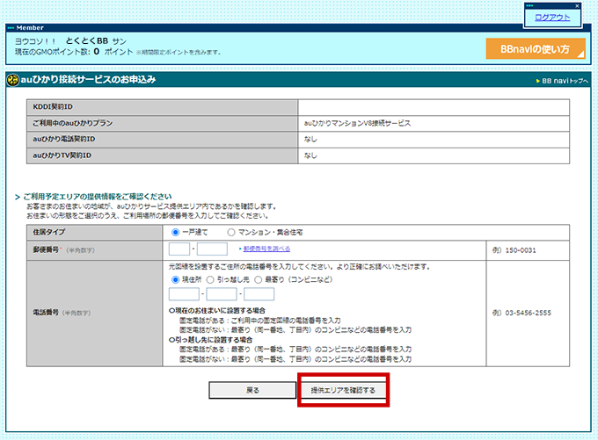598x440 pixels.
Task: Select マンション・集合住宅 residence type
Action: click(x=231, y=233)
